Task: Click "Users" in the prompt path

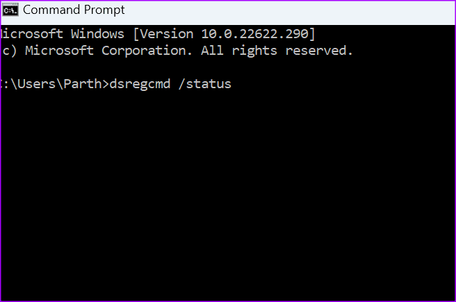Action: [35, 85]
